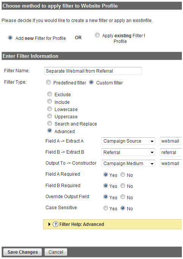Screen dimensions: 183x259
Task: Click the Filter Name text field
Action: point(93,71)
